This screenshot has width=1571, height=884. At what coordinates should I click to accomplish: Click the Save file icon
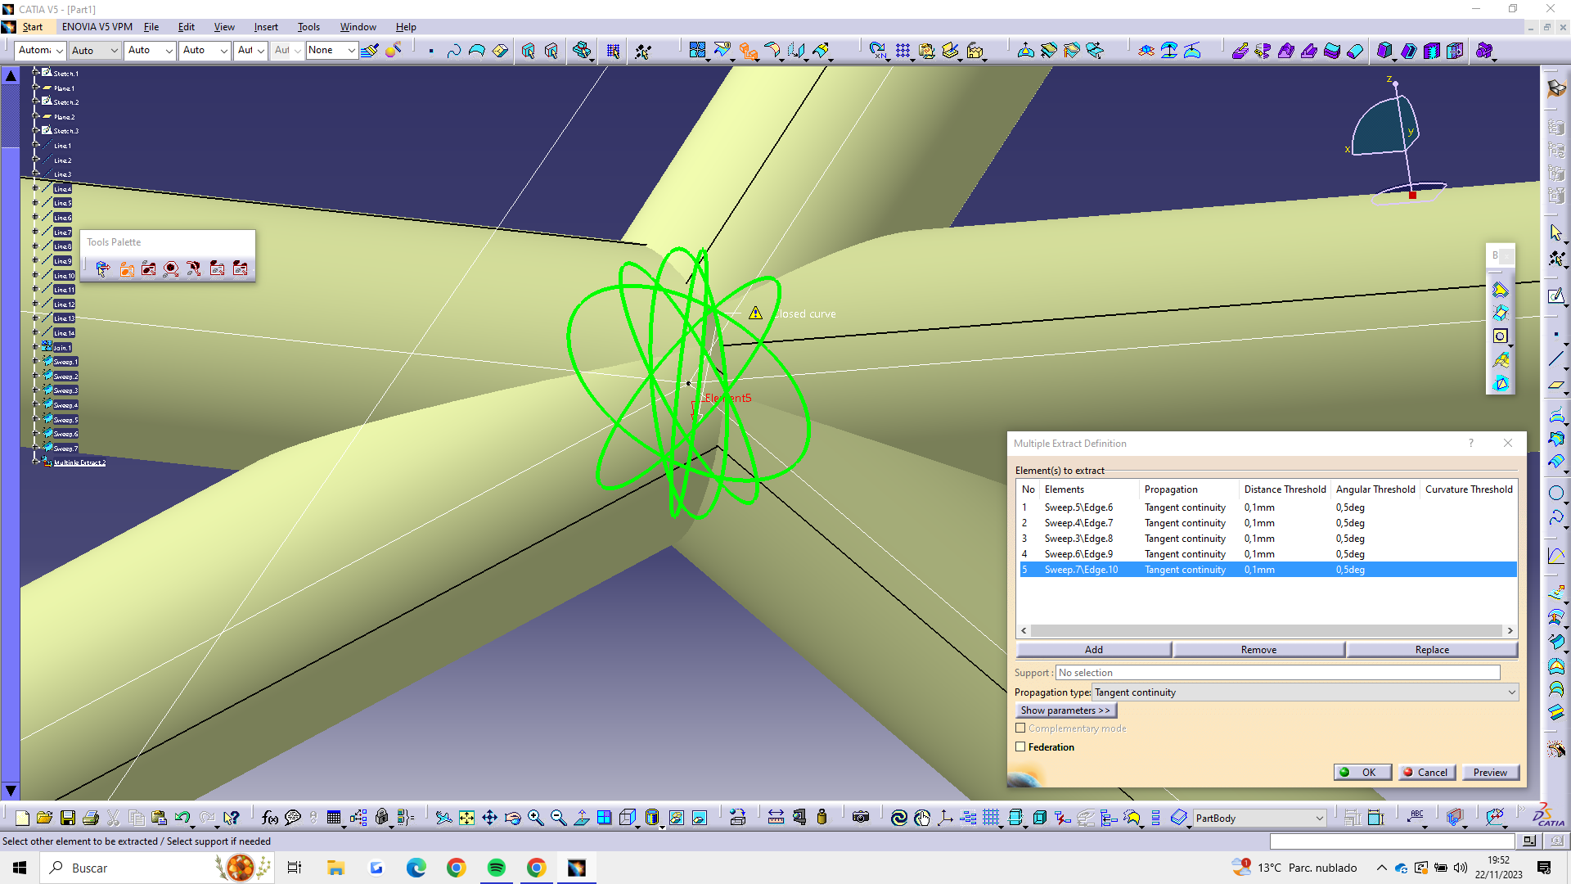pos(68,818)
